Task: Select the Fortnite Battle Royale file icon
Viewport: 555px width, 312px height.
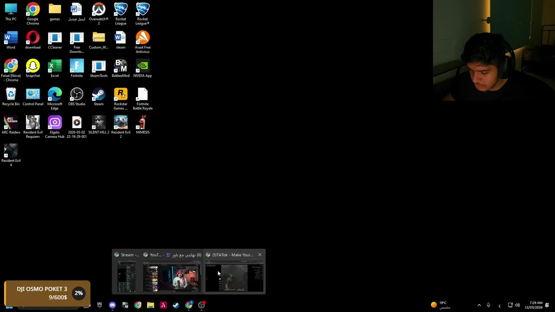Action: [x=143, y=99]
